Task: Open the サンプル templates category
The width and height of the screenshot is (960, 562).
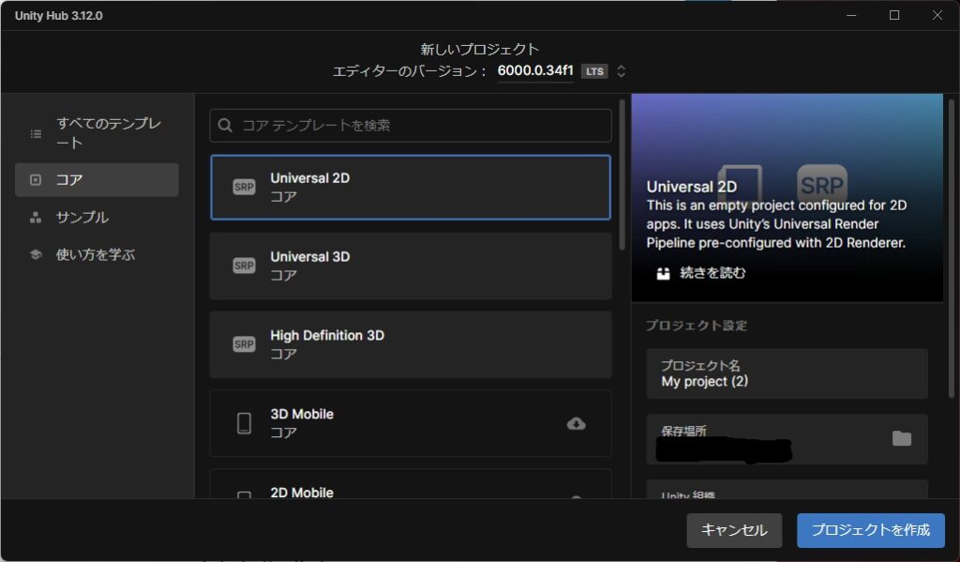Action: tap(97, 217)
